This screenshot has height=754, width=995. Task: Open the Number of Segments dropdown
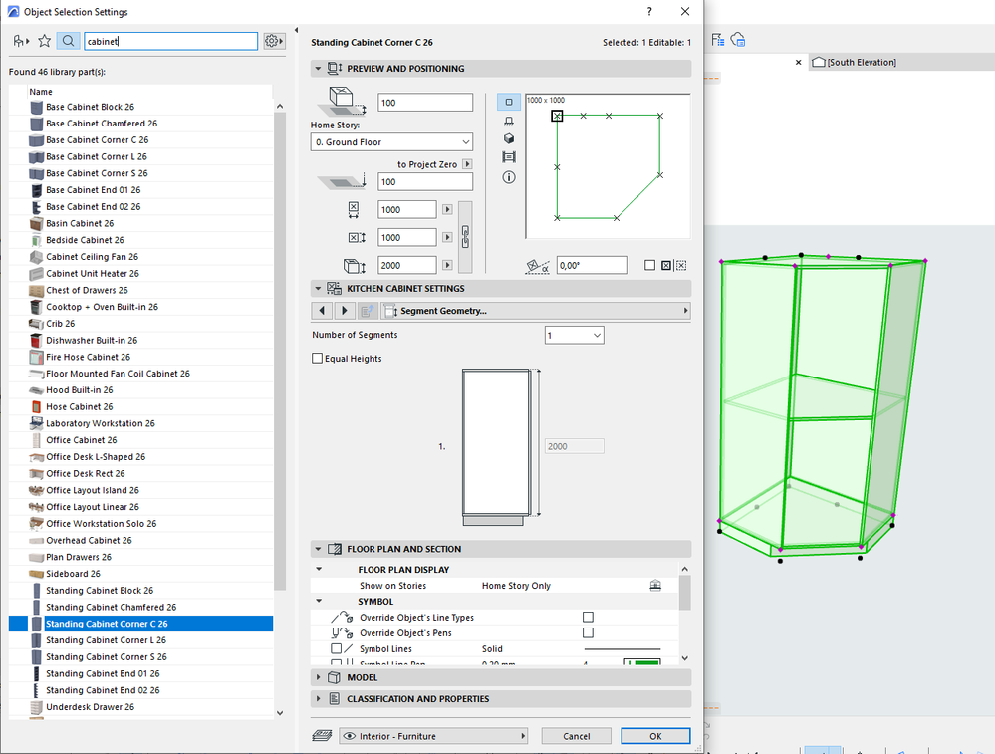click(575, 335)
